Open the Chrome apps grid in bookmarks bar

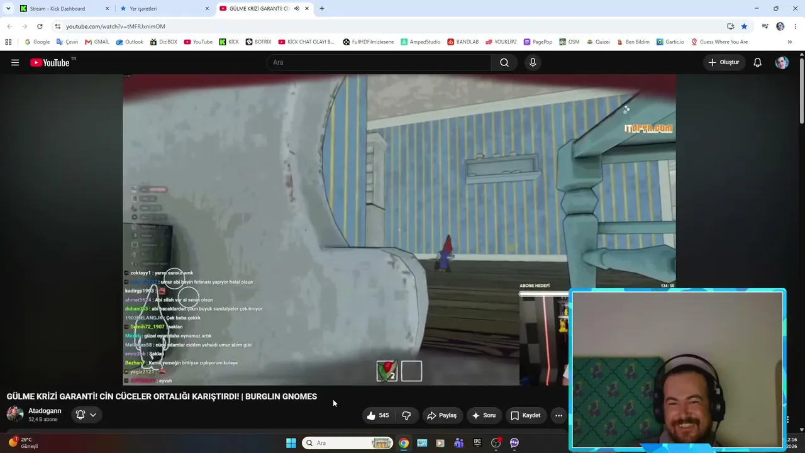pyautogui.click(x=8, y=42)
